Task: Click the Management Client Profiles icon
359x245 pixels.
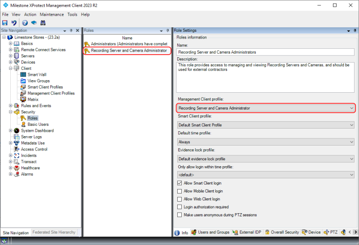Action: [23, 93]
